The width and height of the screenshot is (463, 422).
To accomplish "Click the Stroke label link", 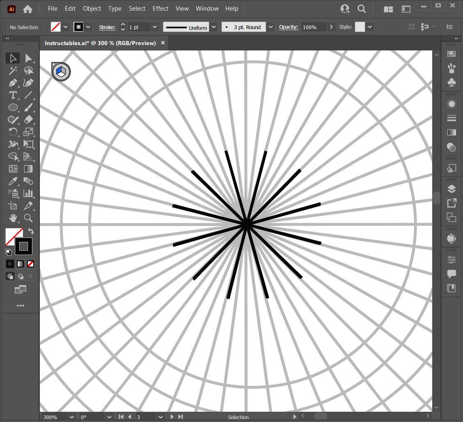I will click(x=107, y=27).
